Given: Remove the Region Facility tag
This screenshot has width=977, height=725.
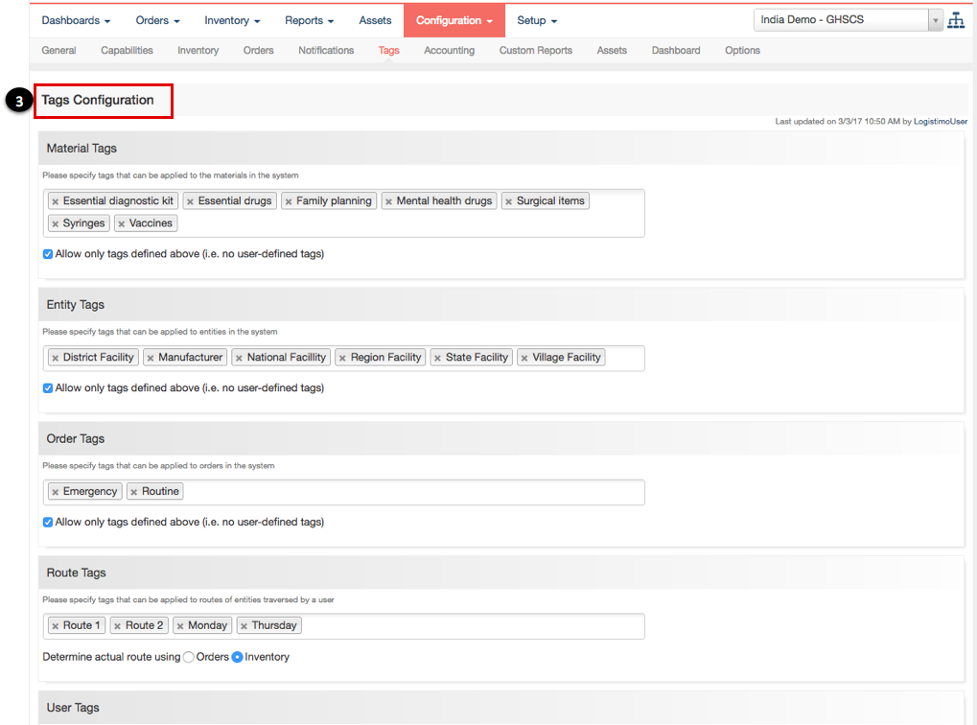Looking at the screenshot, I should coord(342,358).
